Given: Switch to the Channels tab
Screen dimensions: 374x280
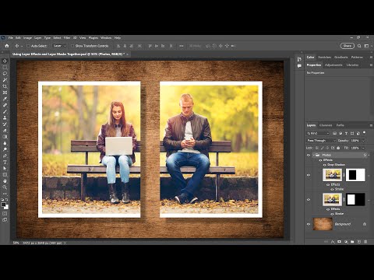Looking at the screenshot, I should [326, 125].
